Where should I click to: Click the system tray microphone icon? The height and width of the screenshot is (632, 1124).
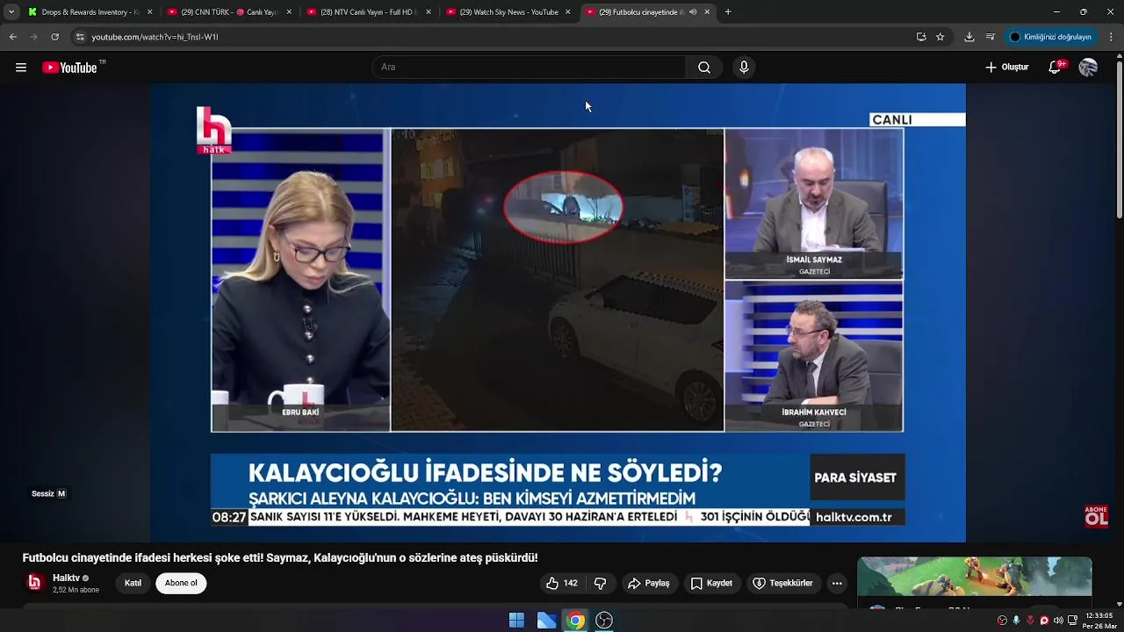click(1016, 621)
